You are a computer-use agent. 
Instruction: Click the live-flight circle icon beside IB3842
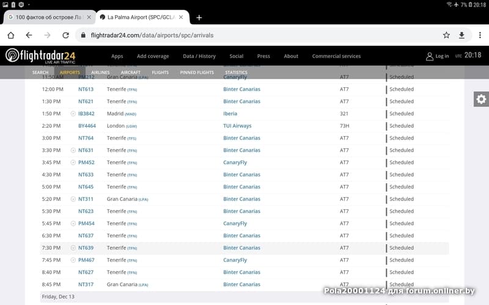tap(73, 113)
